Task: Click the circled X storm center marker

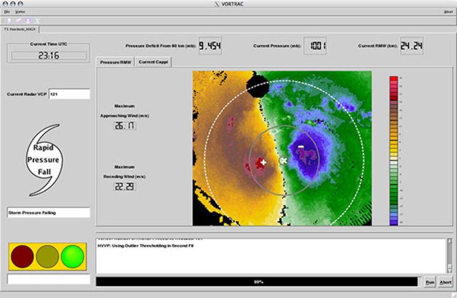Action: click(x=284, y=160)
